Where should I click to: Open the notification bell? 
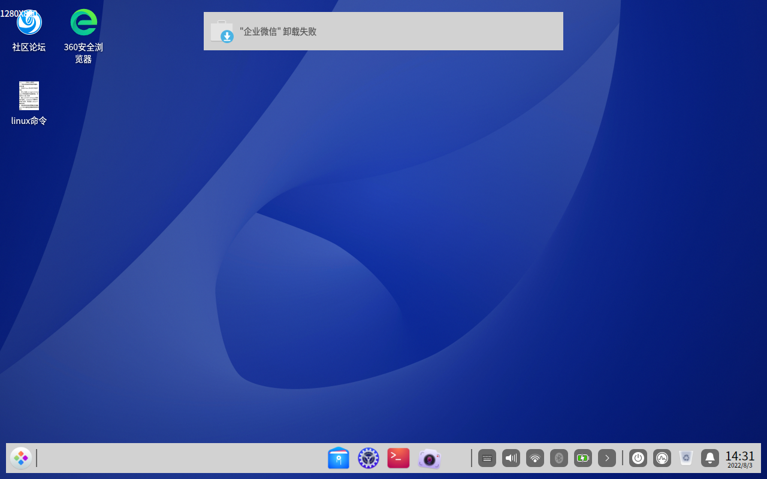[x=710, y=458]
